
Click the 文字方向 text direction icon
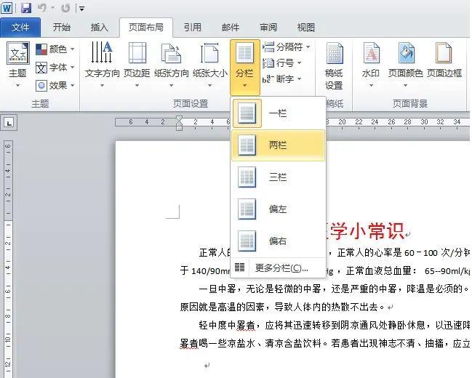tap(102, 55)
